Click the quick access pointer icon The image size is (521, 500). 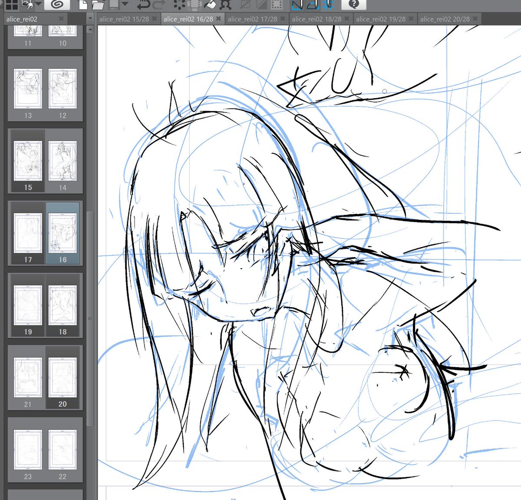pyautogui.click(x=27, y=4)
